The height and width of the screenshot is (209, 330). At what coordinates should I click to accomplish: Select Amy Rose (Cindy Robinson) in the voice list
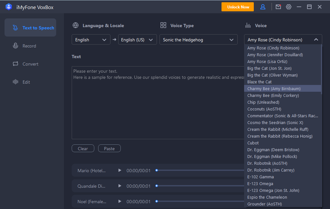pyautogui.click(x=283, y=48)
